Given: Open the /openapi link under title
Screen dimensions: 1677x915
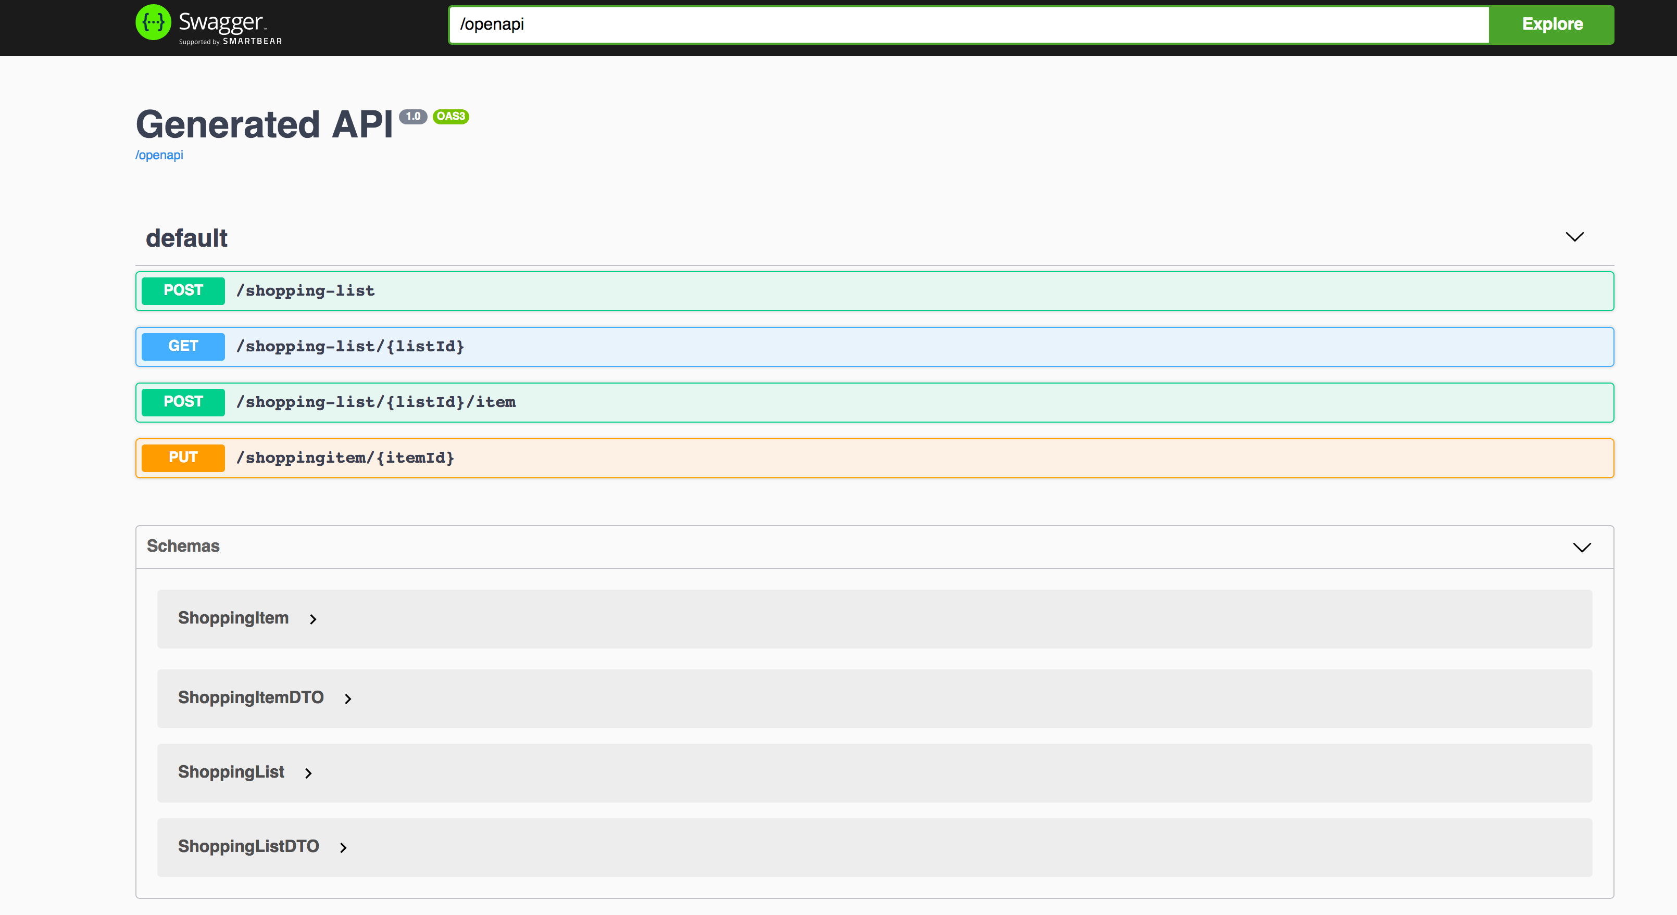Looking at the screenshot, I should (x=159, y=155).
